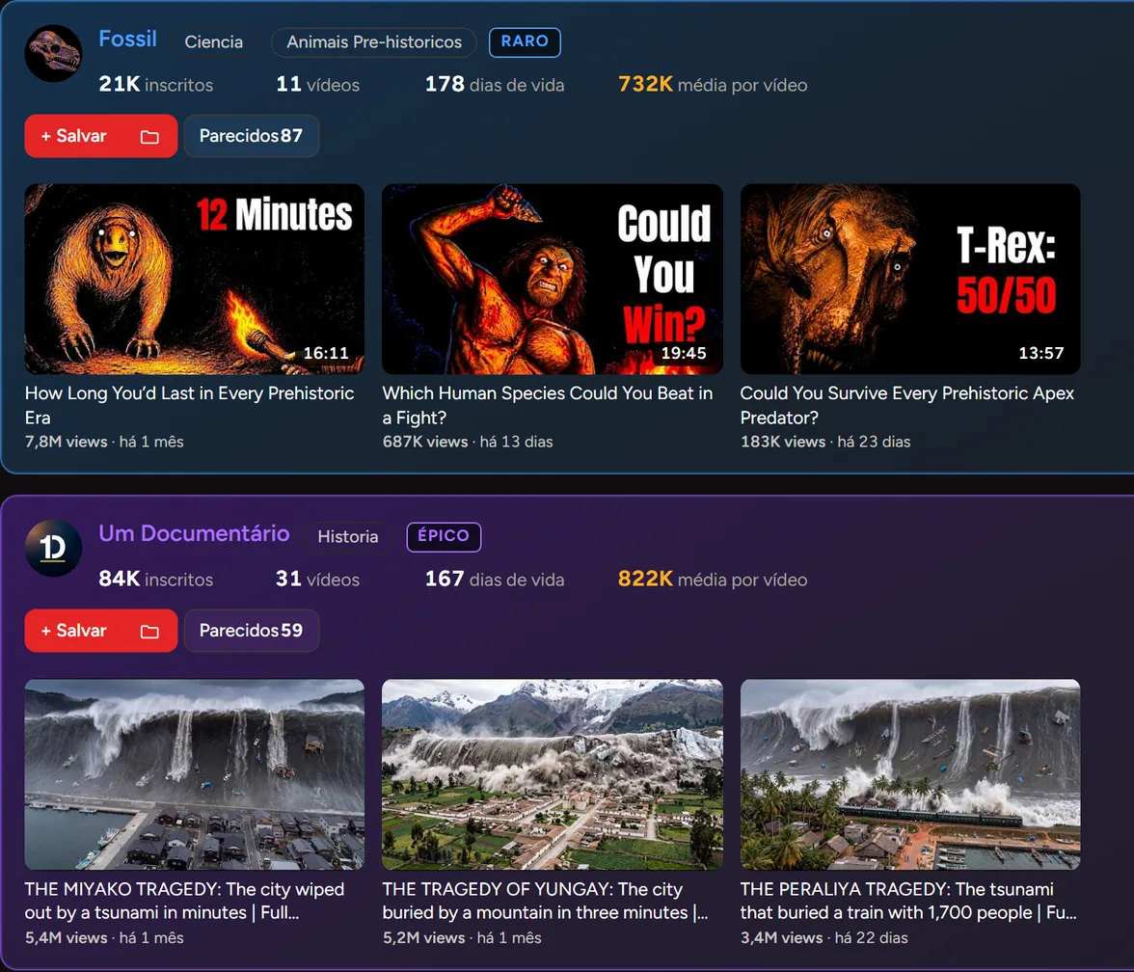Open the Fossil channel avatar
The image size is (1134, 972).
coord(54,54)
